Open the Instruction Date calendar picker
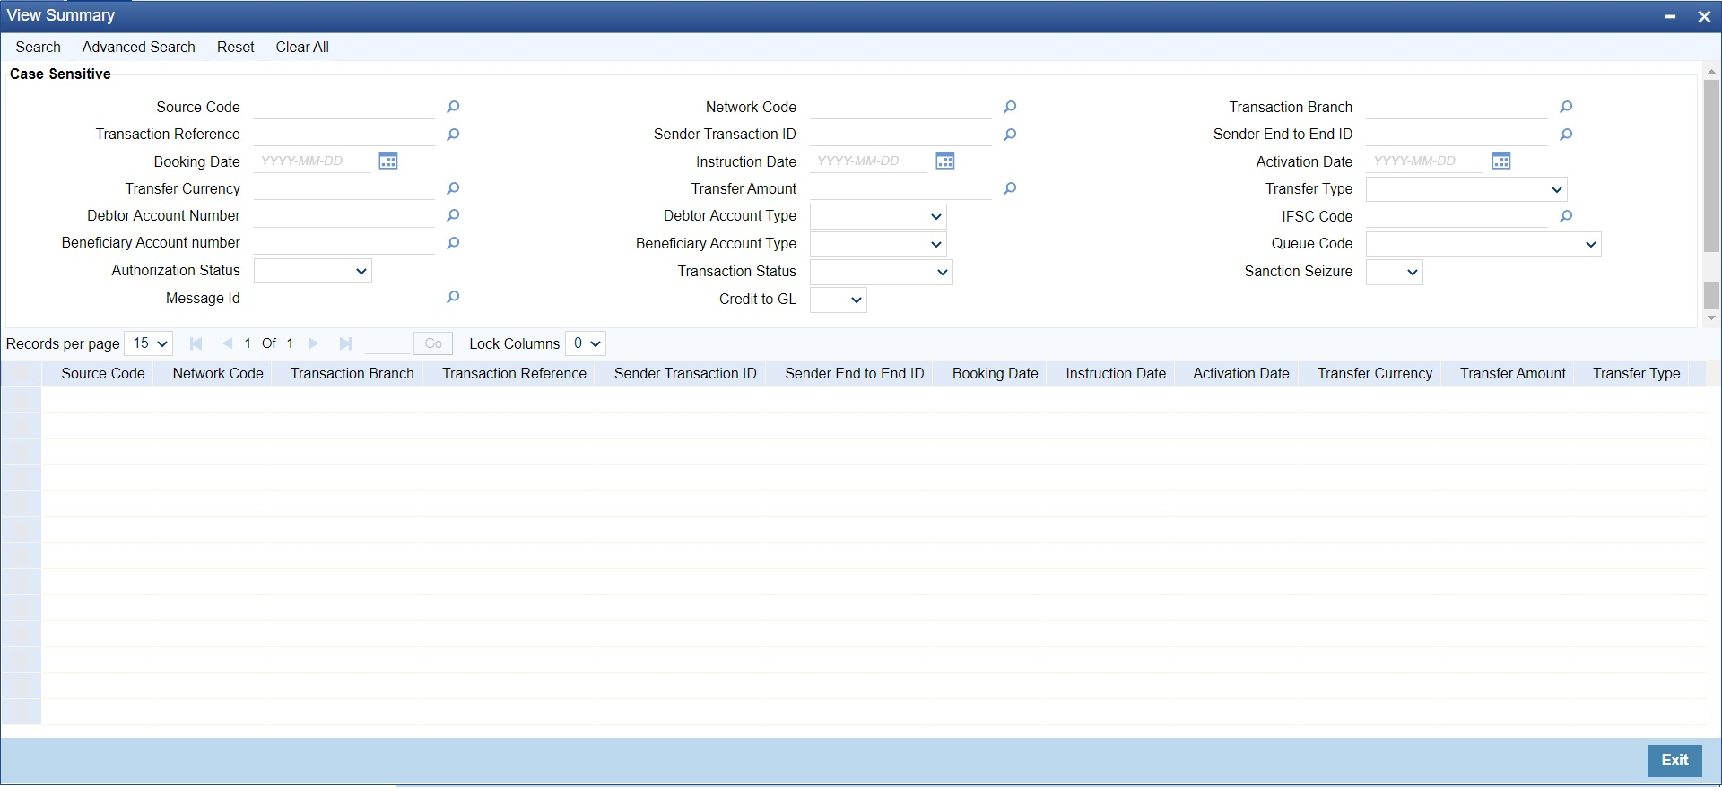 coord(944,161)
